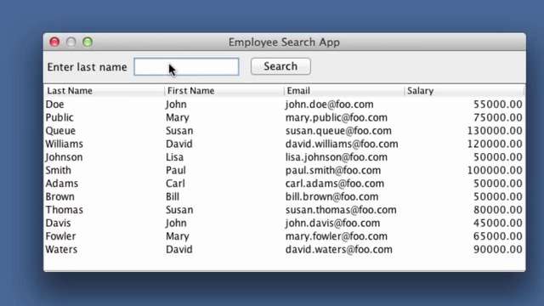This screenshot has width=544, height=306.
Task: Click the Salary column header
Action: pos(464,91)
